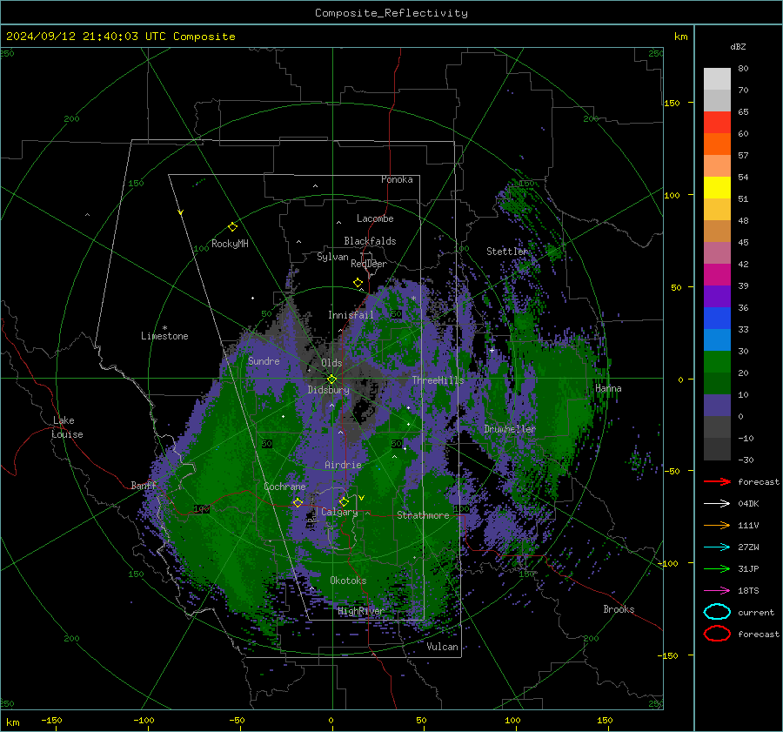Click the green 31JP arrow icon

[717, 568]
